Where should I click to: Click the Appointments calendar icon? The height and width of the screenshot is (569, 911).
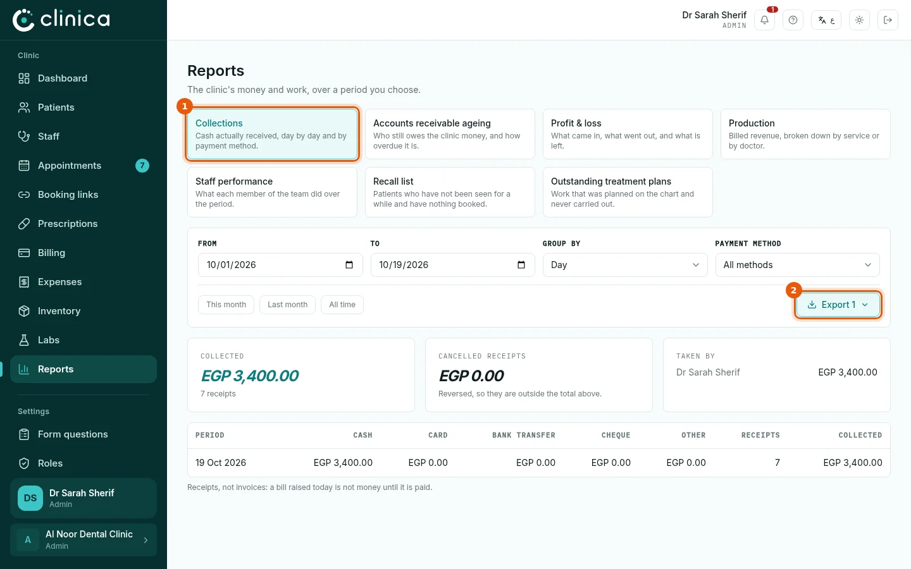pyautogui.click(x=24, y=166)
